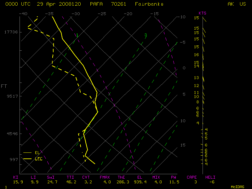Screen dimensions: 252x189
Task: Click the 'MIX' index label
Action: (x=156, y=177)
